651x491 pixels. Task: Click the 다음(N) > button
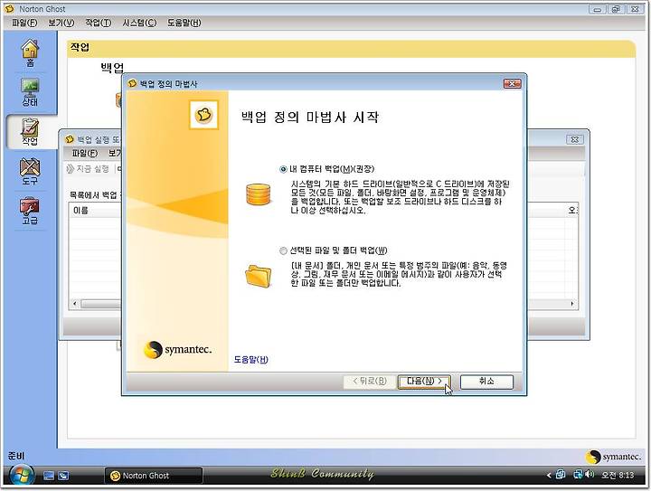pyautogui.click(x=424, y=382)
